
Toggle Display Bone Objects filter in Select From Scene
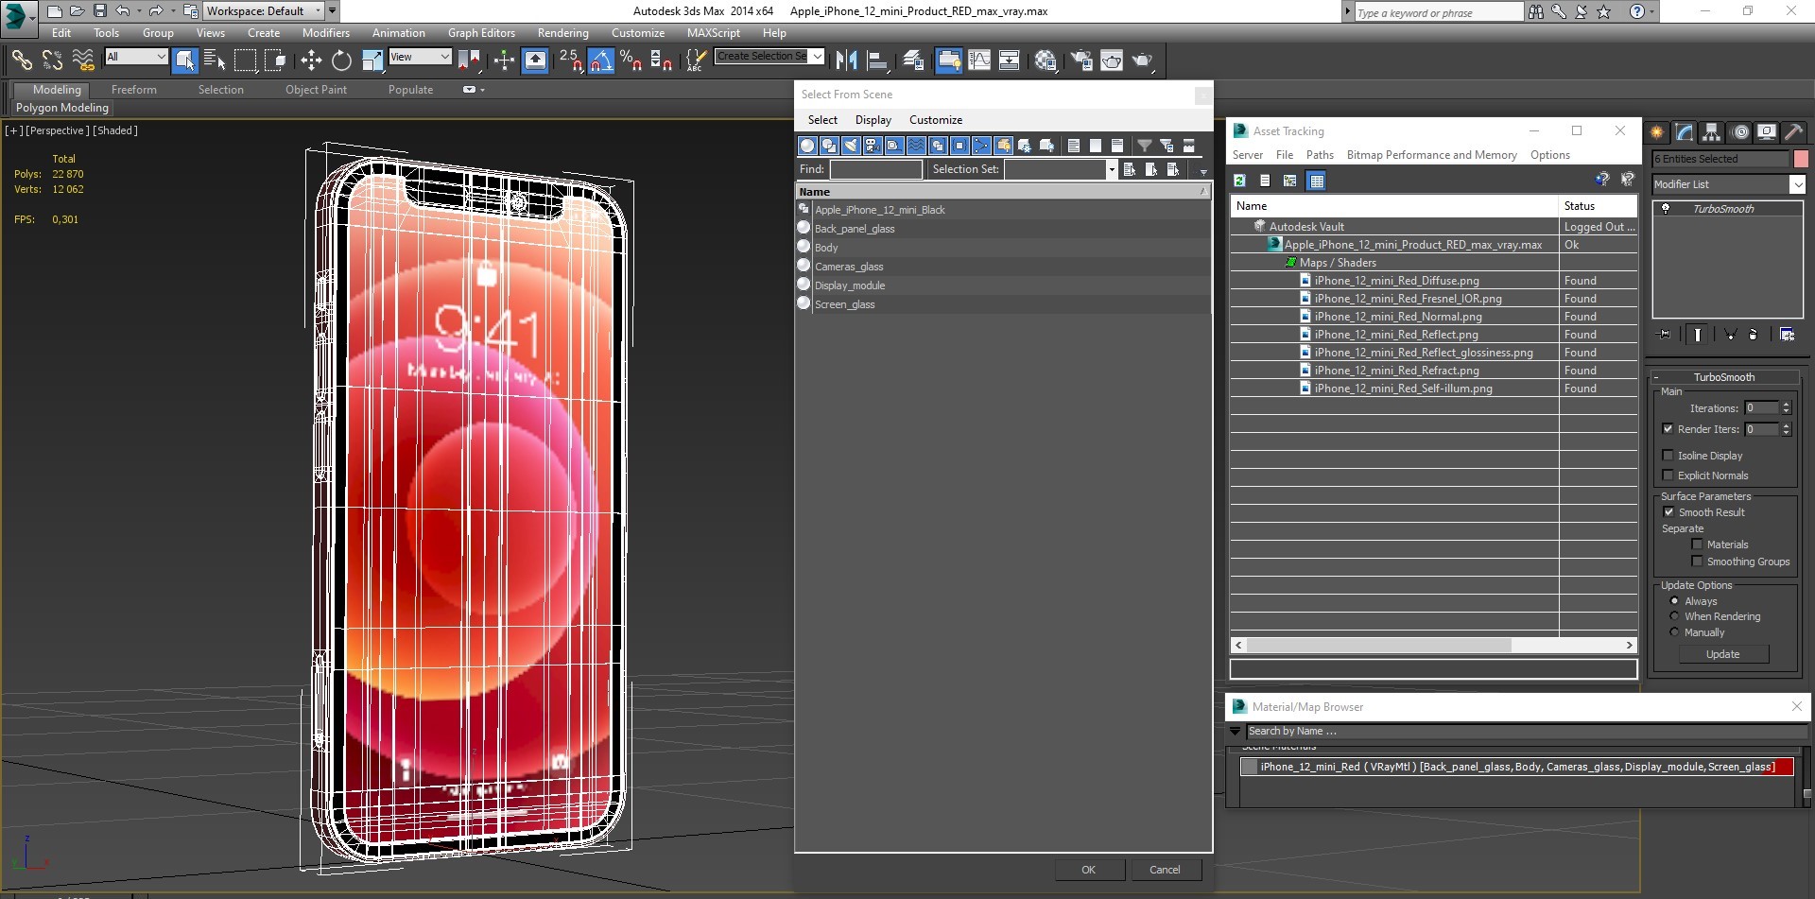pos(981,145)
